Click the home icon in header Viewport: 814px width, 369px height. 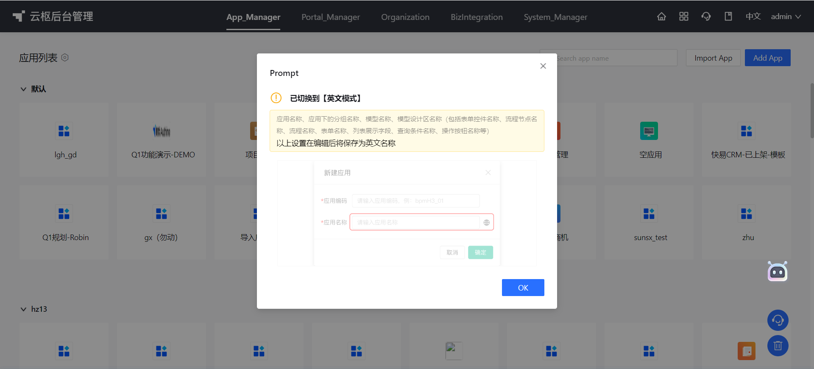[661, 17]
